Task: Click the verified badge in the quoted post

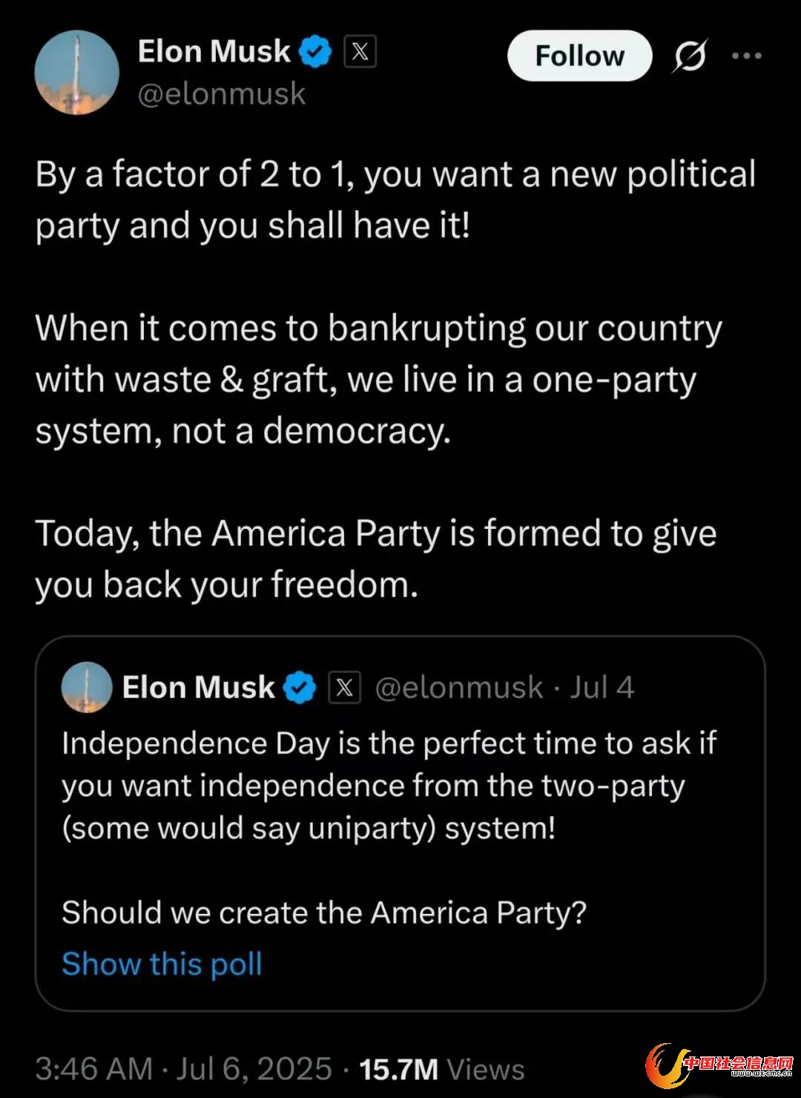Action: click(x=300, y=688)
